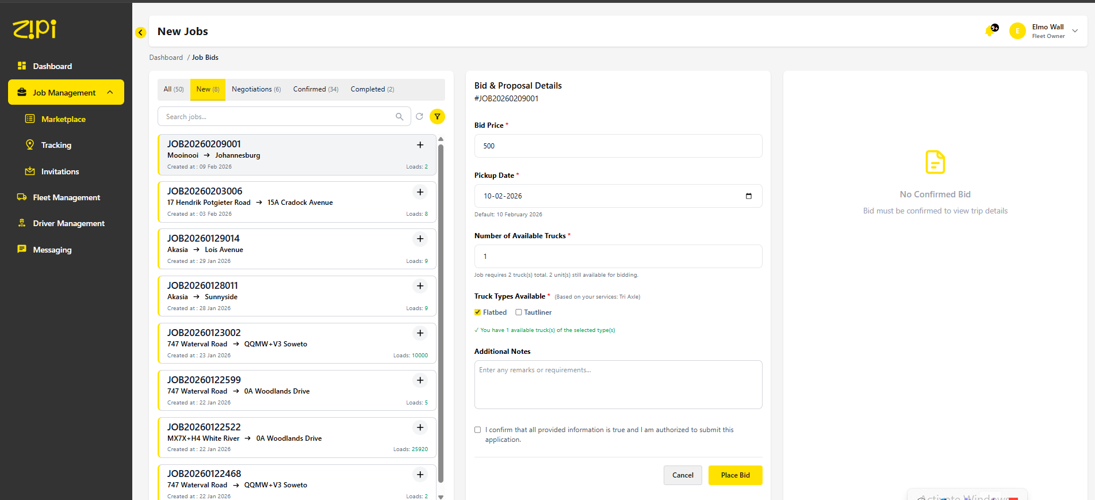Check the Tautliner truck type

[x=519, y=312]
